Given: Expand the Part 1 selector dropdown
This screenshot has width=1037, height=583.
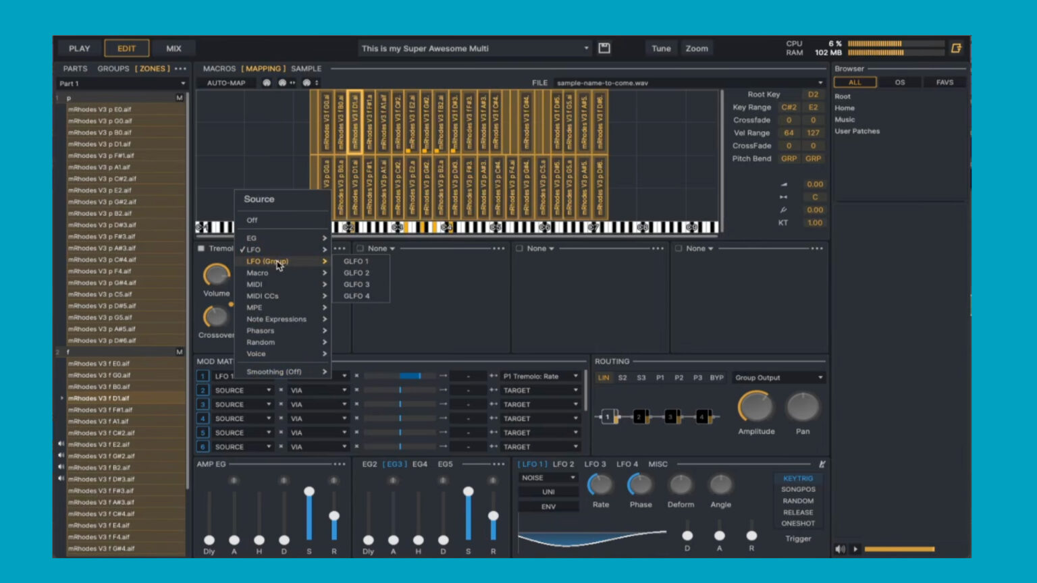Looking at the screenshot, I should pos(182,83).
